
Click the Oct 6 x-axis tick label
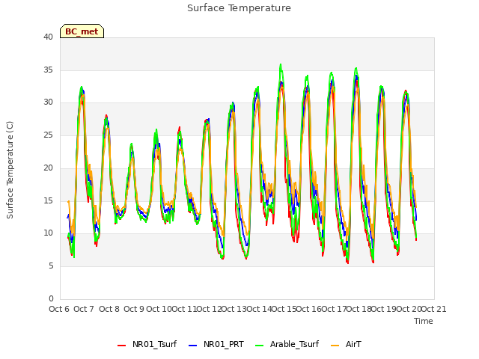pyautogui.click(x=59, y=309)
